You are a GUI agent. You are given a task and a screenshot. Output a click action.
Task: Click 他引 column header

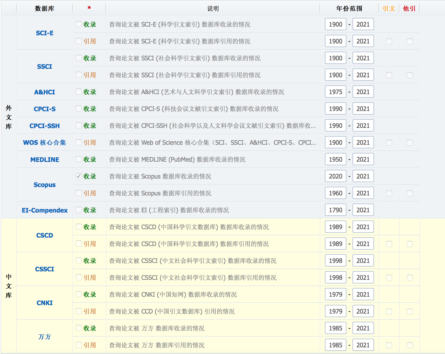click(x=409, y=8)
